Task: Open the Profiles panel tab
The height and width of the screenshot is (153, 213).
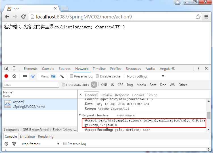Action: [116, 69]
